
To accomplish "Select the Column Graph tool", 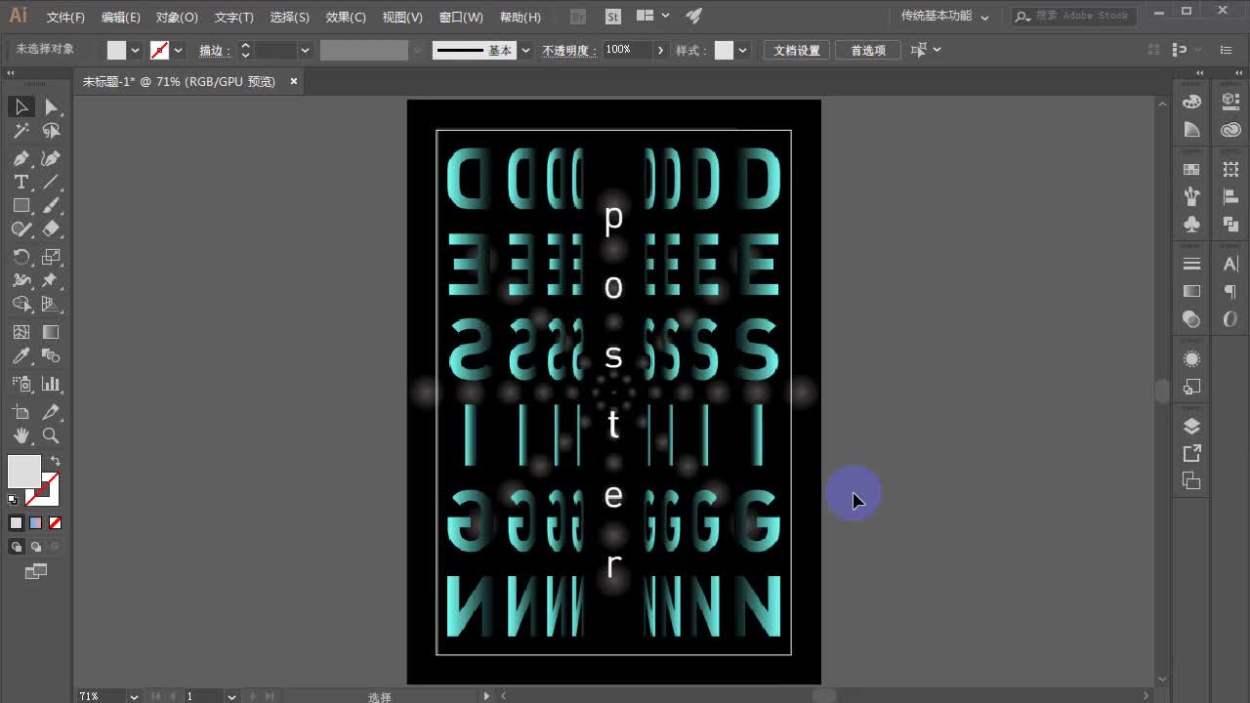I will [51, 384].
